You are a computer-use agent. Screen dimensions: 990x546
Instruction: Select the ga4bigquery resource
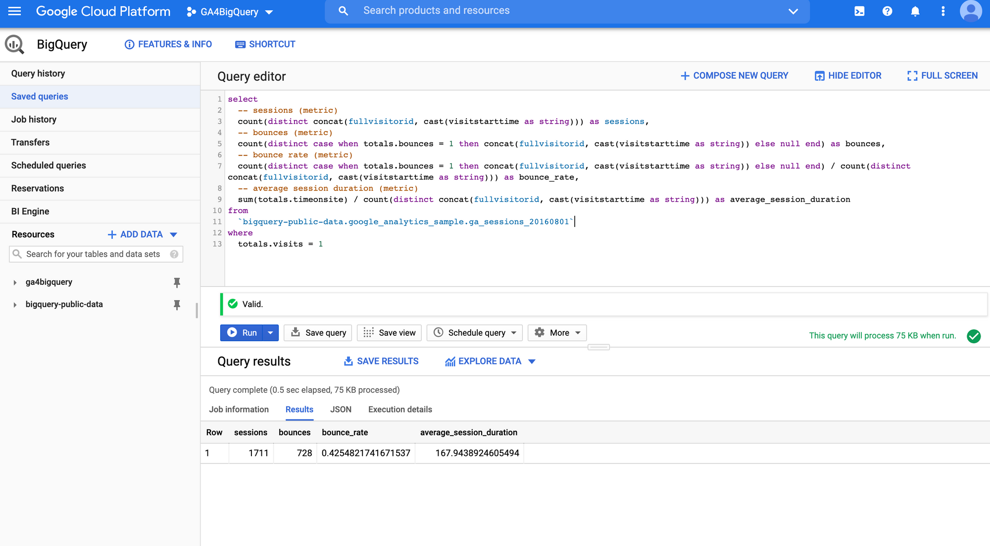pos(49,282)
